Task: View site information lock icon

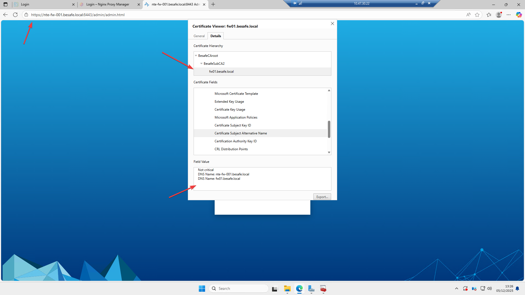Action: point(26,15)
